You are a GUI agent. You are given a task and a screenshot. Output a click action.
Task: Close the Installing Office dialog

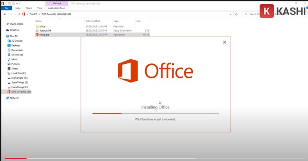[x=224, y=42]
